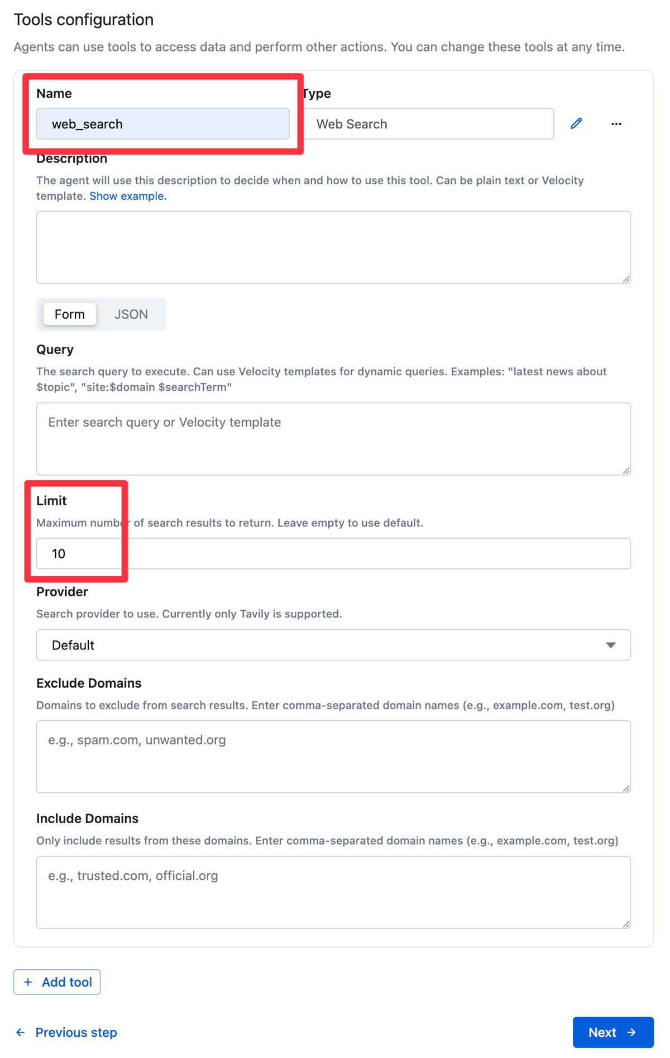
Task: Open the Provider dropdown showing Default
Action: (x=333, y=645)
